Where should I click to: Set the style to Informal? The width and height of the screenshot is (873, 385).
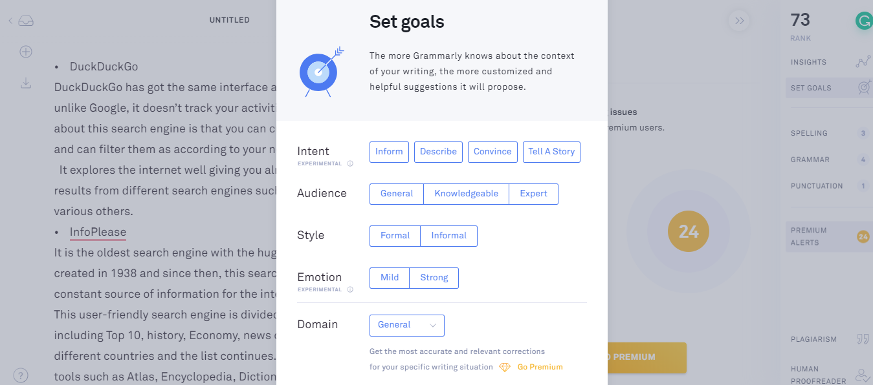[448, 236]
